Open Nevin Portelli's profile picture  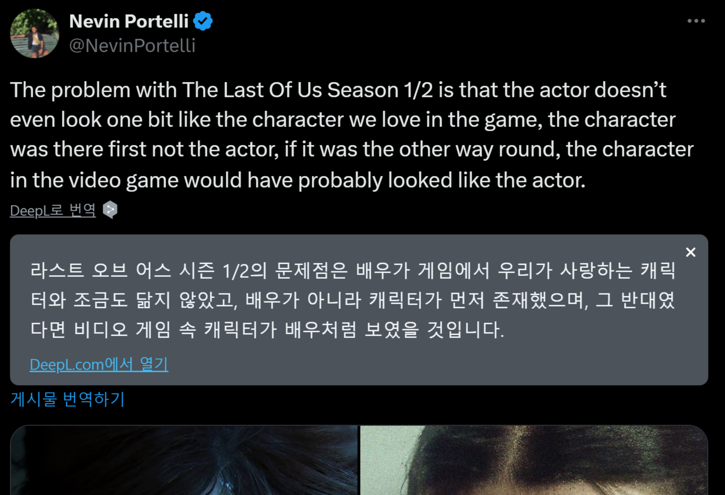point(34,33)
